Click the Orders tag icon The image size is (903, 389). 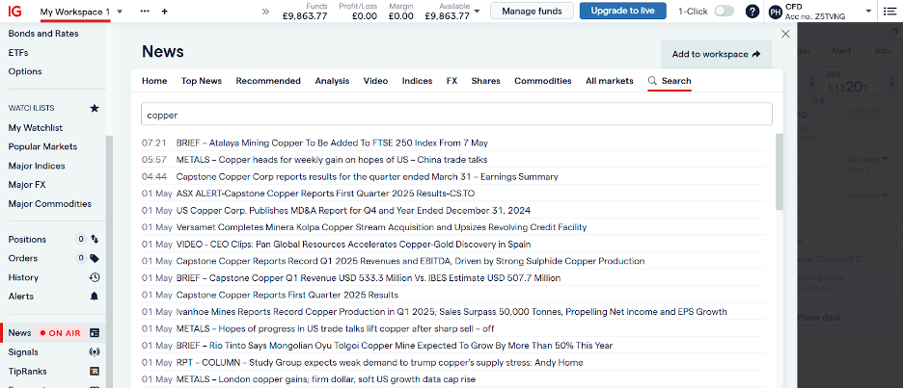click(95, 258)
